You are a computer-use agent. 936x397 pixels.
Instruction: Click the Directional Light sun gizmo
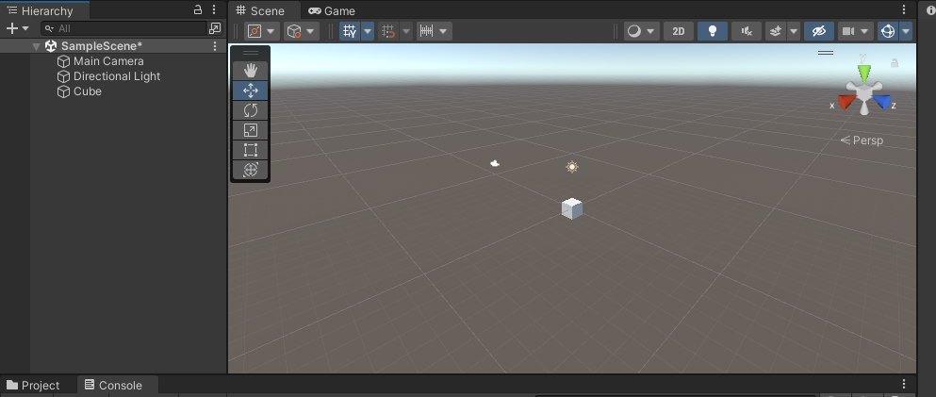(x=572, y=167)
